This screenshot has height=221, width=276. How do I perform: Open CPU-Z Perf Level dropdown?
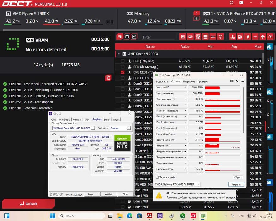(x=129, y=128)
